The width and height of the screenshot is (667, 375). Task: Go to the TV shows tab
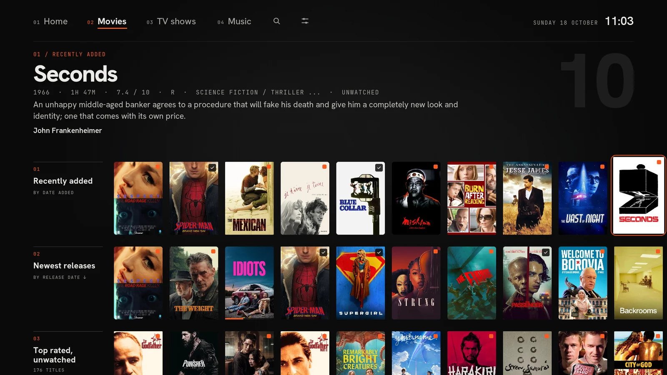[x=171, y=21]
